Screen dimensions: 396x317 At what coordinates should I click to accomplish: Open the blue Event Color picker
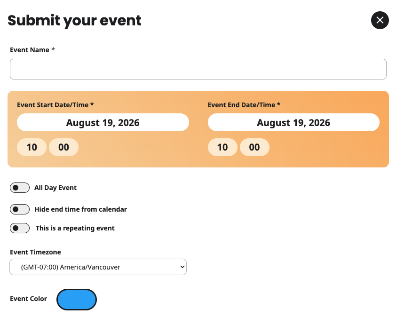coord(77,300)
